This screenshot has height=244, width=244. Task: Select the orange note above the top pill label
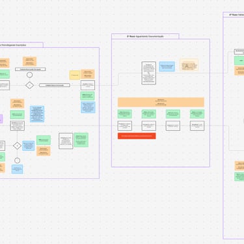[x=29, y=61]
